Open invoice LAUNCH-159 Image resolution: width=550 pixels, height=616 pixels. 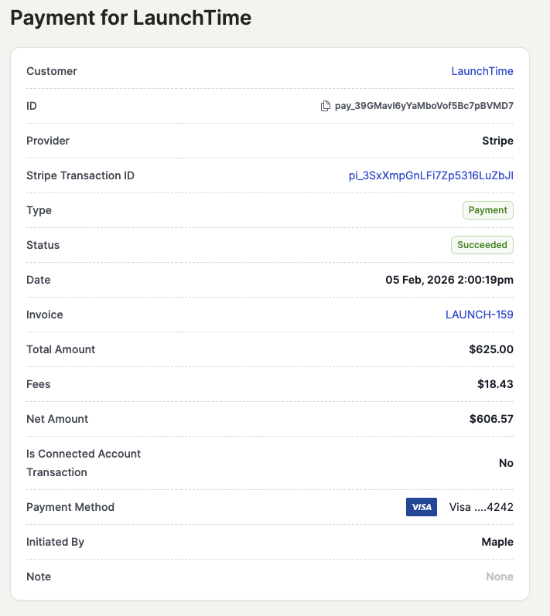click(x=479, y=315)
